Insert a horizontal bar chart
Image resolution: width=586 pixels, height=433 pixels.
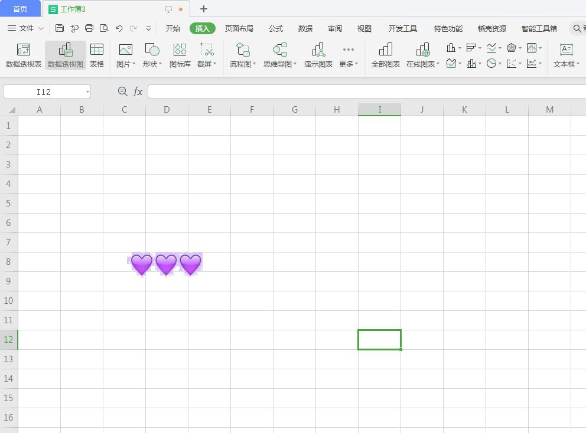click(471, 48)
